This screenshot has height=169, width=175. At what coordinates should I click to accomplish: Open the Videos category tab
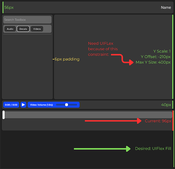(37, 29)
